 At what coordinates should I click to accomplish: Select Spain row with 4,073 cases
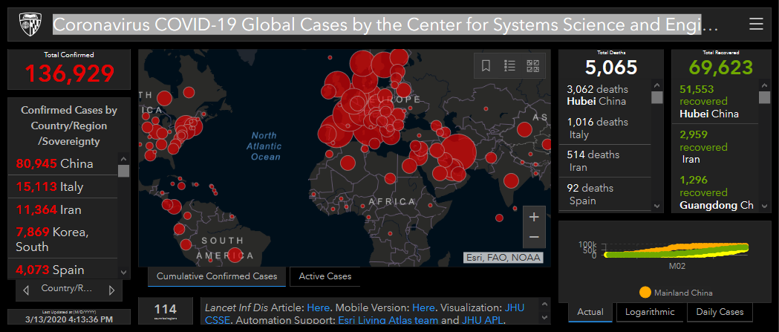(62, 269)
